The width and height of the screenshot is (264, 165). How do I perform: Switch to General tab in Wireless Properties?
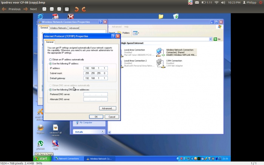pyautogui.click(x=44, y=28)
